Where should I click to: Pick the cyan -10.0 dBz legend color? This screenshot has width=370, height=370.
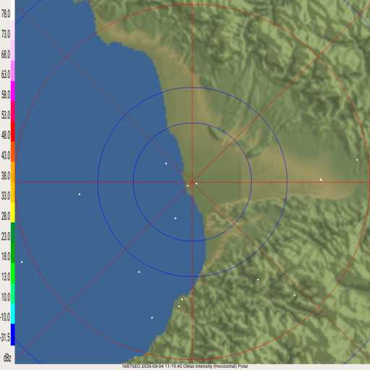coord(13,314)
